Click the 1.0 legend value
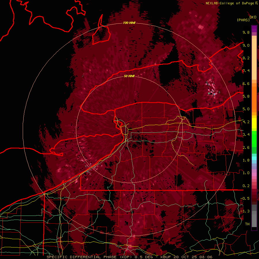This screenshot has width=259, height=259. point(246,173)
